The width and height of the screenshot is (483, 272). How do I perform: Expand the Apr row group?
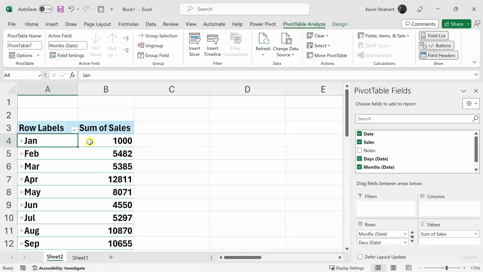click(x=22, y=179)
